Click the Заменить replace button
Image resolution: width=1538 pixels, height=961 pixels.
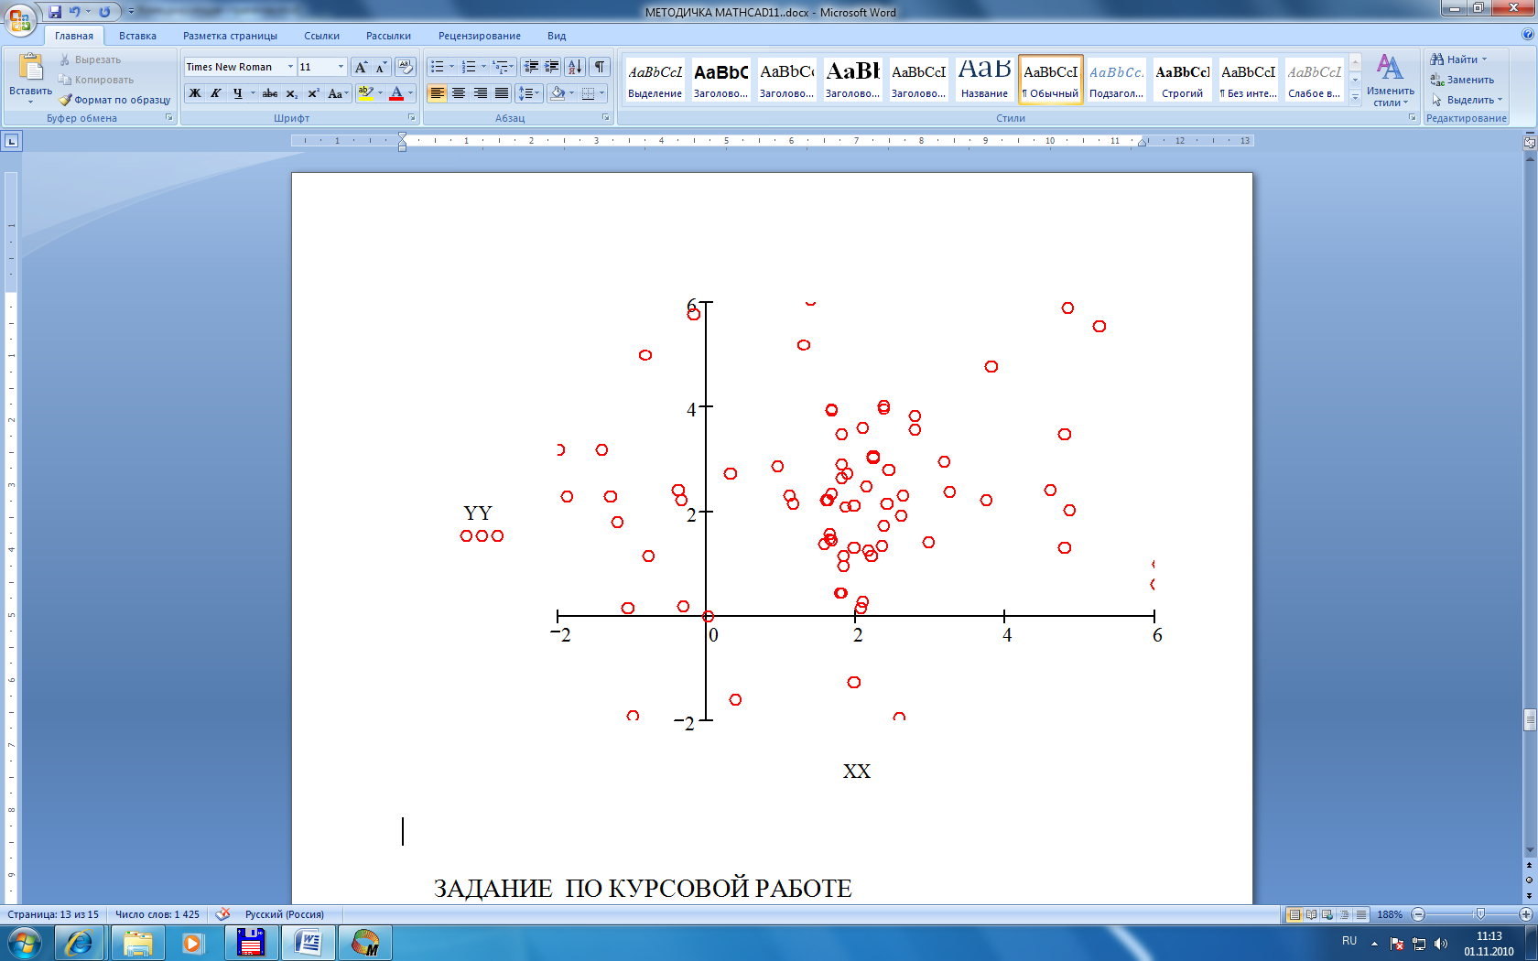(1462, 80)
